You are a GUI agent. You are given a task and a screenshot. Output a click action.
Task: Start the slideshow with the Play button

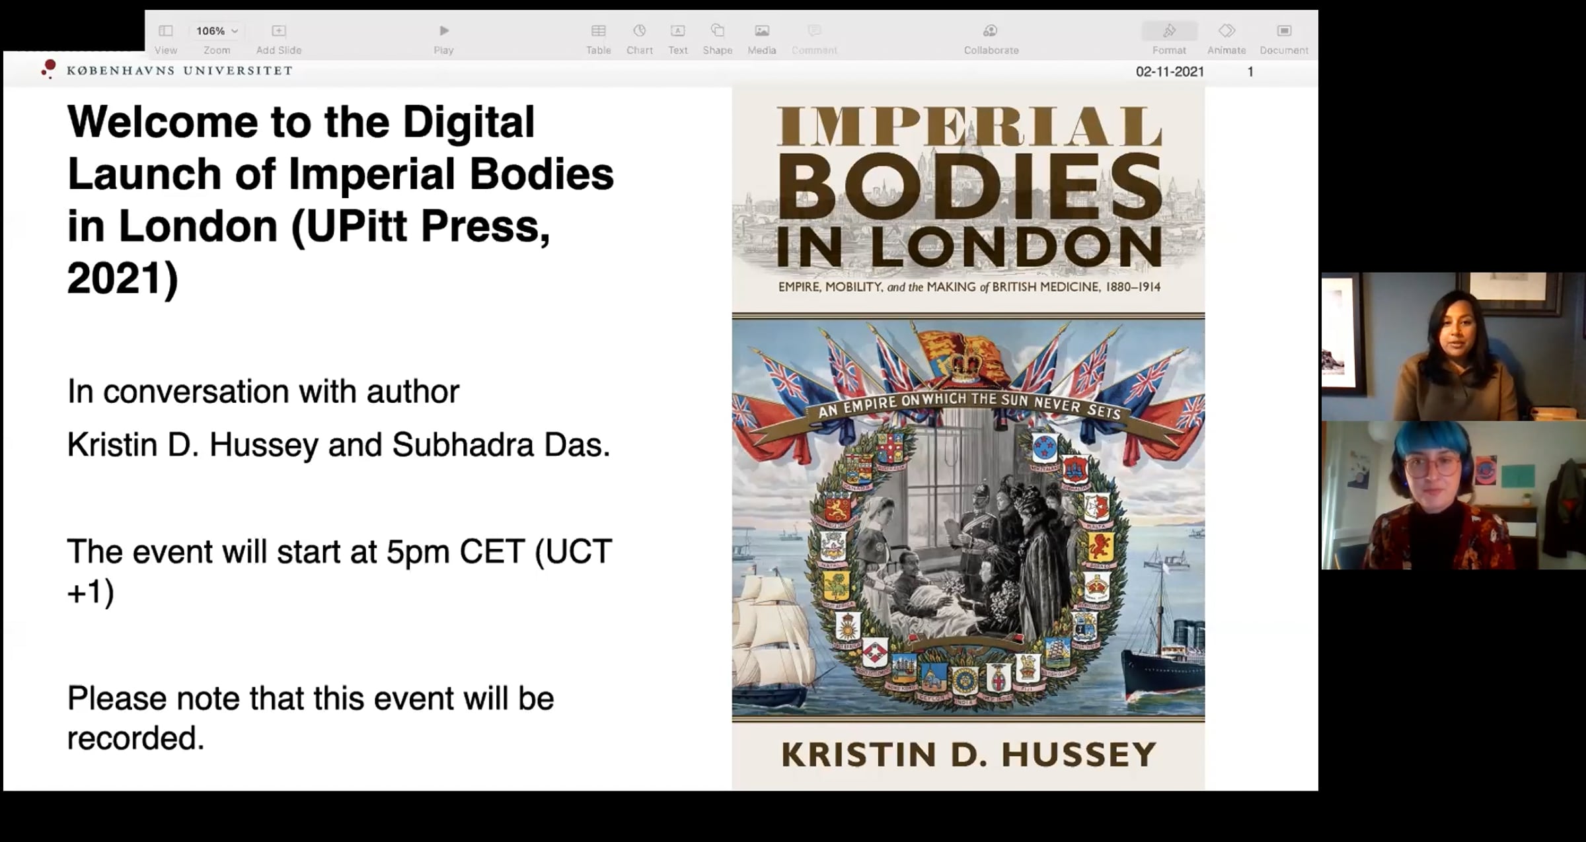[x=444, y=31]
